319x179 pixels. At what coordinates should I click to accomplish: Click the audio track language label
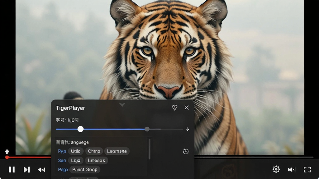[72, 142]
